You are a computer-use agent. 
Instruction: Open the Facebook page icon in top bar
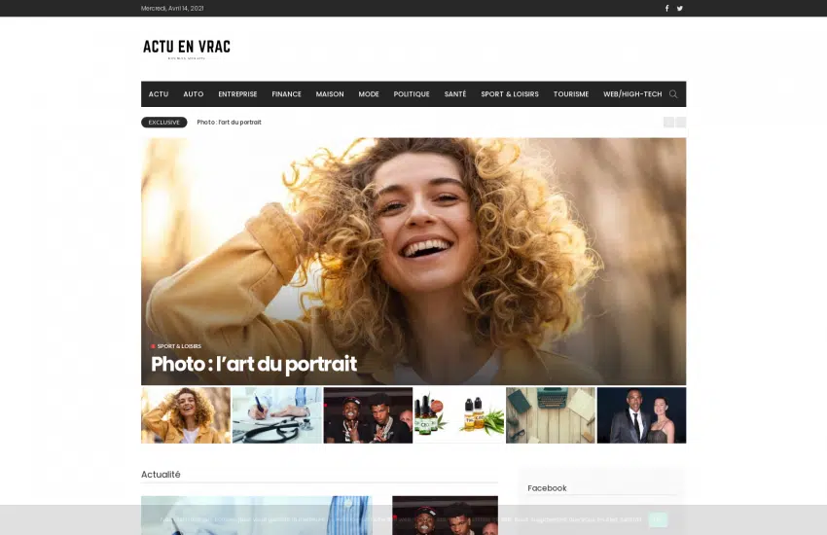pyautogui.click(x=666, y=8)
